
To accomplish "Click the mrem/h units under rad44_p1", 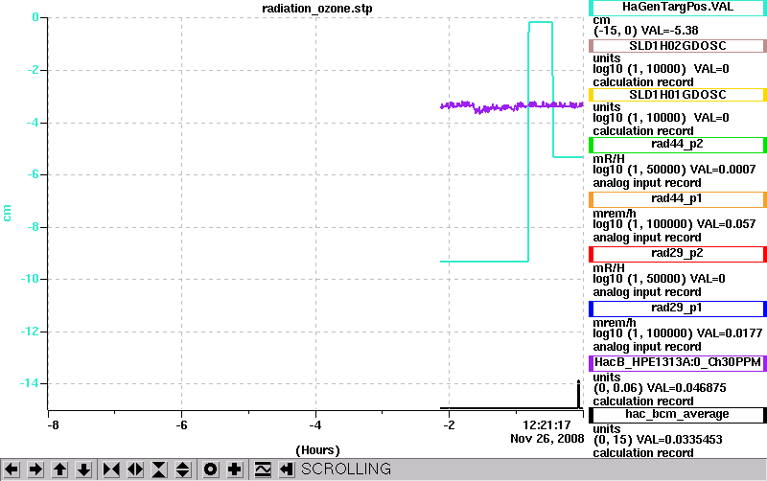I will tap(615, 214).
